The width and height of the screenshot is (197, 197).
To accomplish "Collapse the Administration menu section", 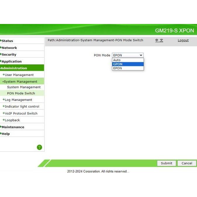I will tap(14, 68).
